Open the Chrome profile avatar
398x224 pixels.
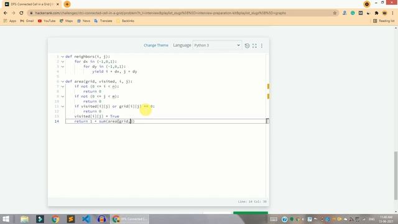[x=384, y=13]
